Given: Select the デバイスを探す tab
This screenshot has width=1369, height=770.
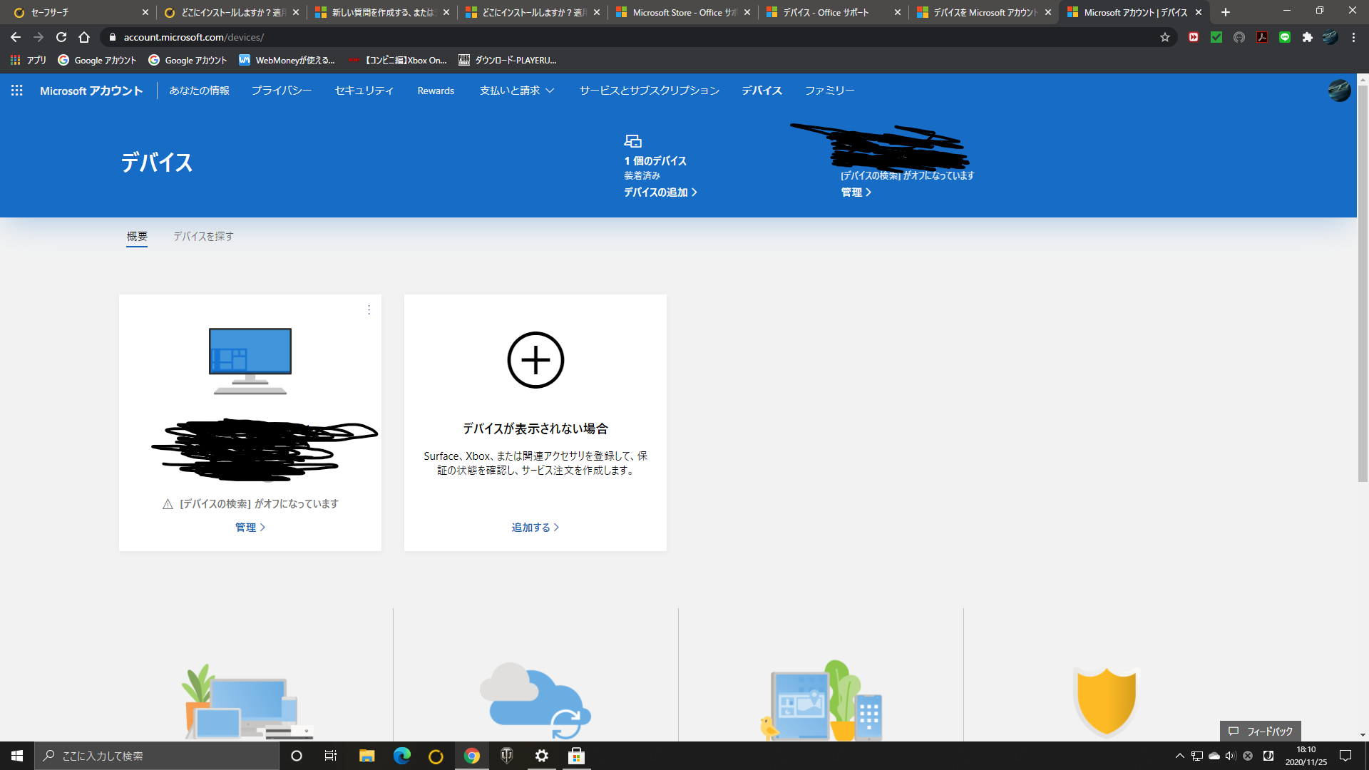Looking at the screenshot, I should [x=203, y=236].
